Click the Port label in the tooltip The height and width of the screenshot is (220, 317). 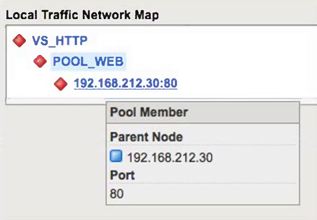(122, 175)
